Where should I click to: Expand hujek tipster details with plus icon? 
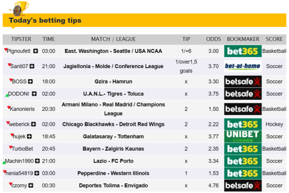click(x=30, y=137)
